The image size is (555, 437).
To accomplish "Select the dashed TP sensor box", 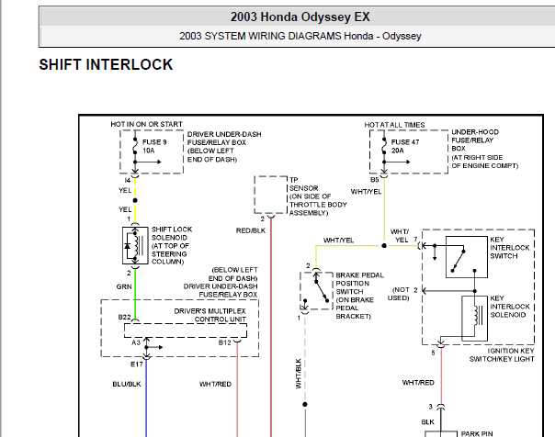I will coord(271,195).
